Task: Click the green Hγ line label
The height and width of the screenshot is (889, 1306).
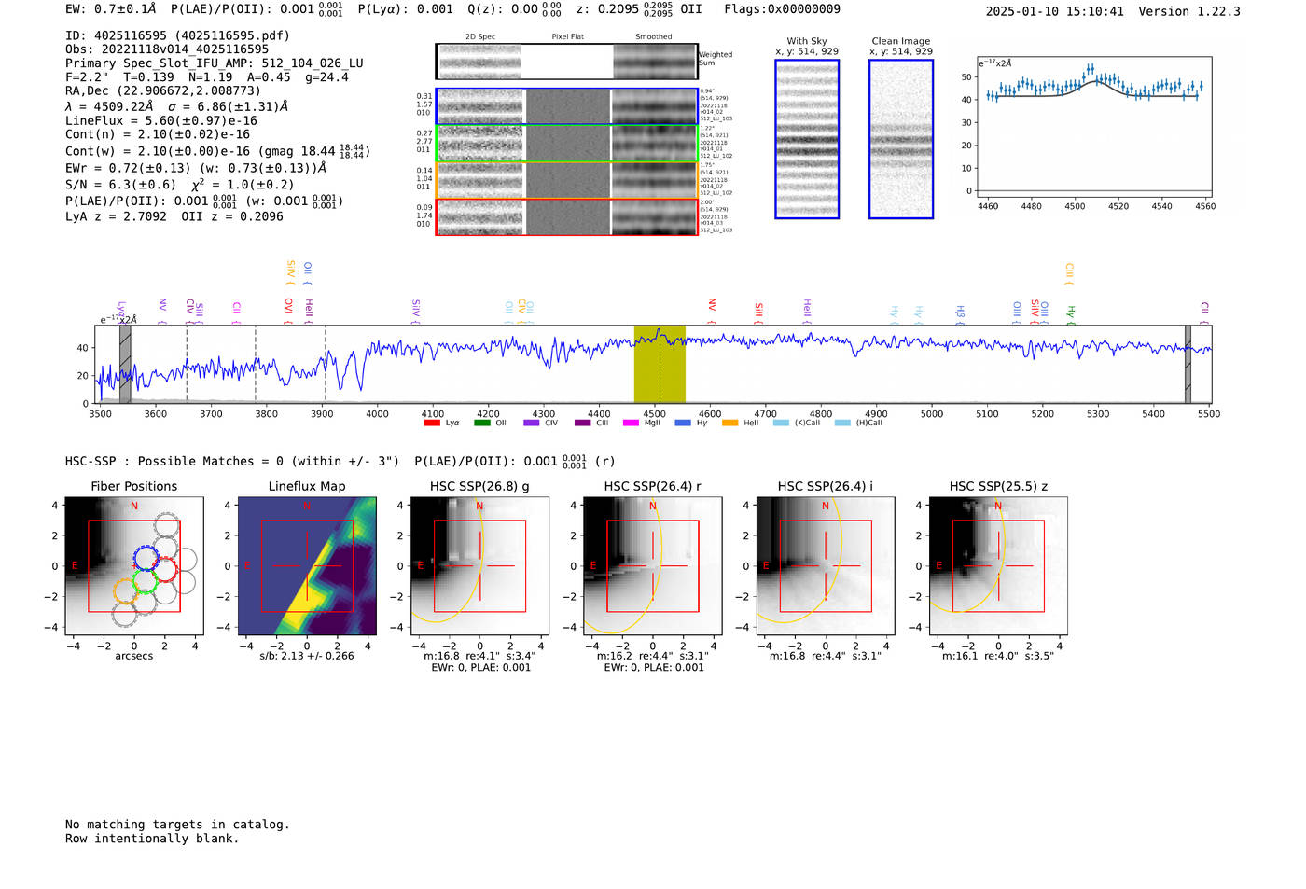Action: click(x=1071, y=314)
